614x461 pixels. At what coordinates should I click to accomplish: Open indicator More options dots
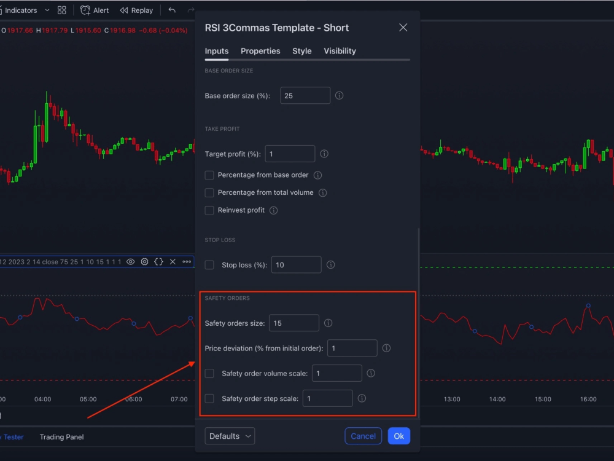point(187,261)
